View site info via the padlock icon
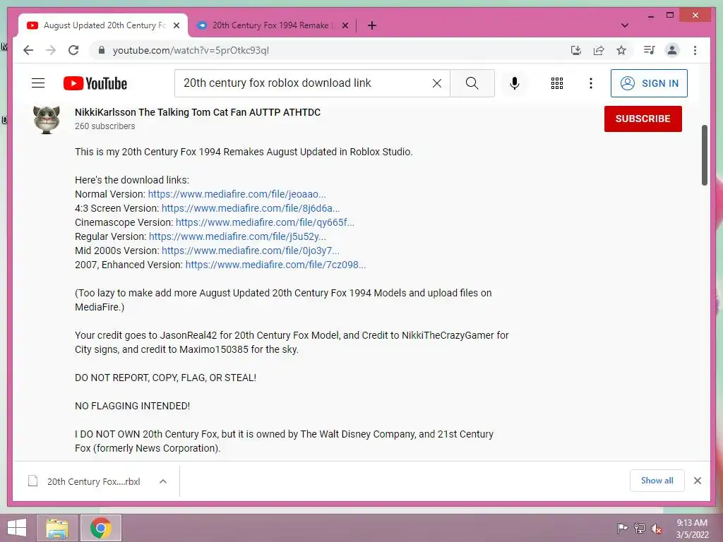723x542 pixels. click(102, 50)
